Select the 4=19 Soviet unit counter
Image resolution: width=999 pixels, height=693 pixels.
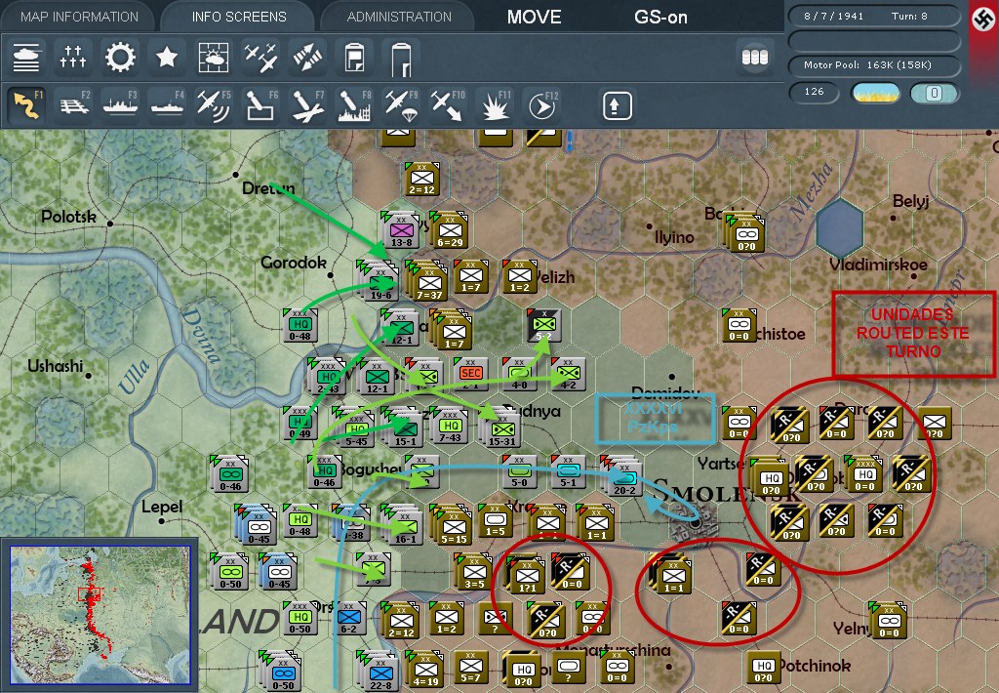[424, 670]
